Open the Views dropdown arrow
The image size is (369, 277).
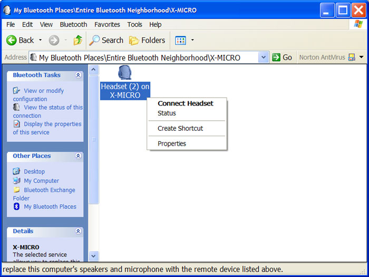(x=192, y=40)
